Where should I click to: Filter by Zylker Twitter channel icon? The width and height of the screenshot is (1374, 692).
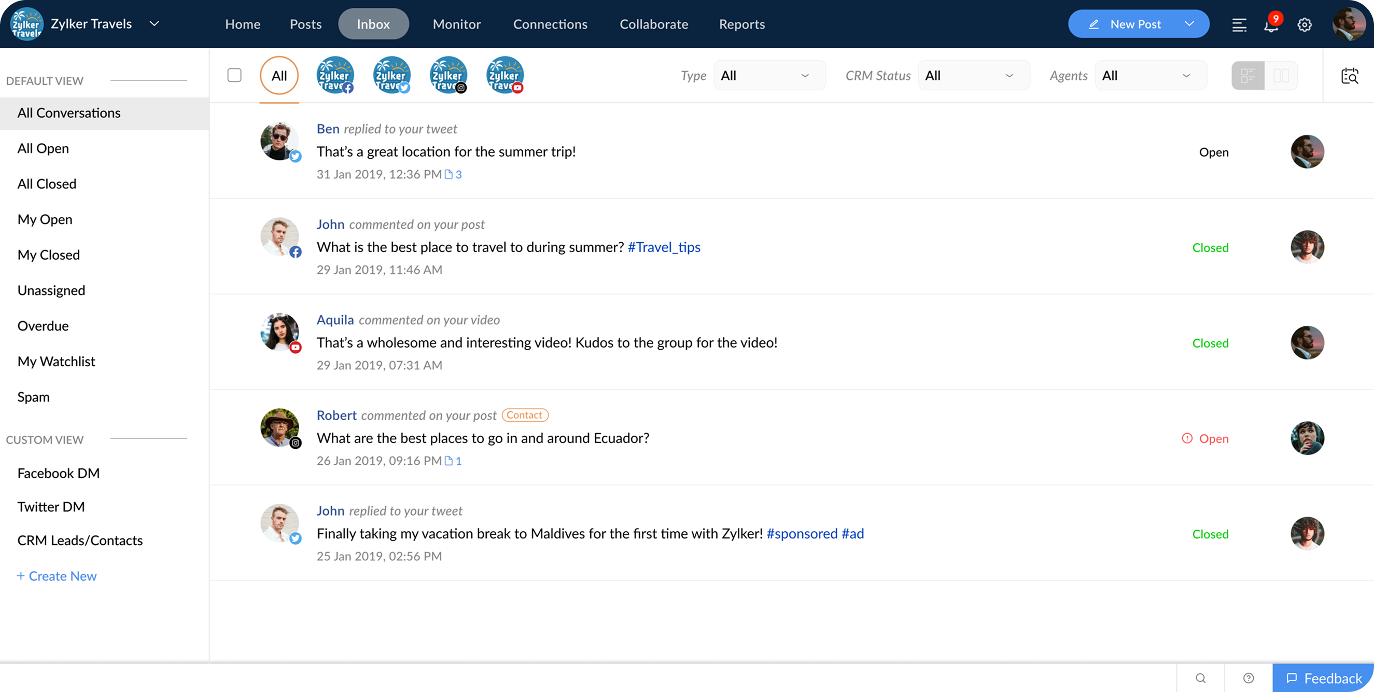click(x=391, y=75)
